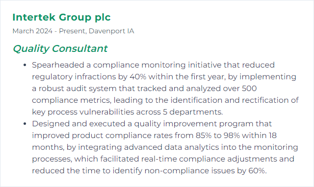The image size is (314, 187).
Task: Click the 40% figure in first bullet
Action: point(138,77)
